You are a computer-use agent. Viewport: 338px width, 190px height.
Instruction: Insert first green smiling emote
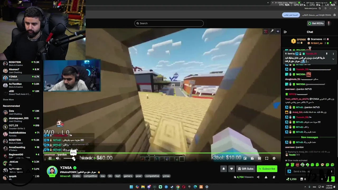pos(288,165)
